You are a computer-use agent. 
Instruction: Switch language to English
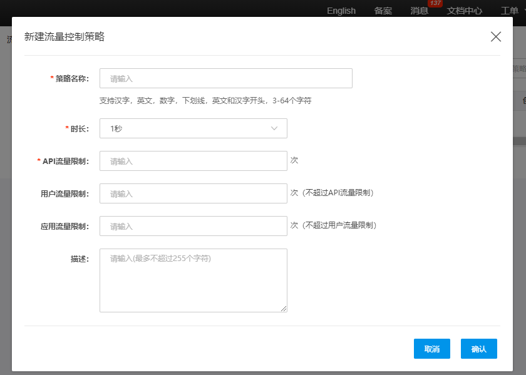pos(341,11)
